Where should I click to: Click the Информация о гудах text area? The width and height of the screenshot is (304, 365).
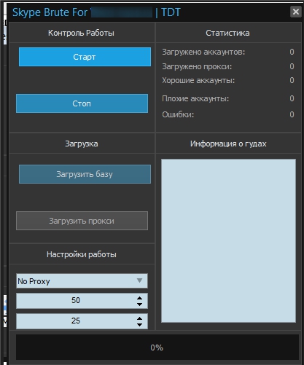pos(228,240)
